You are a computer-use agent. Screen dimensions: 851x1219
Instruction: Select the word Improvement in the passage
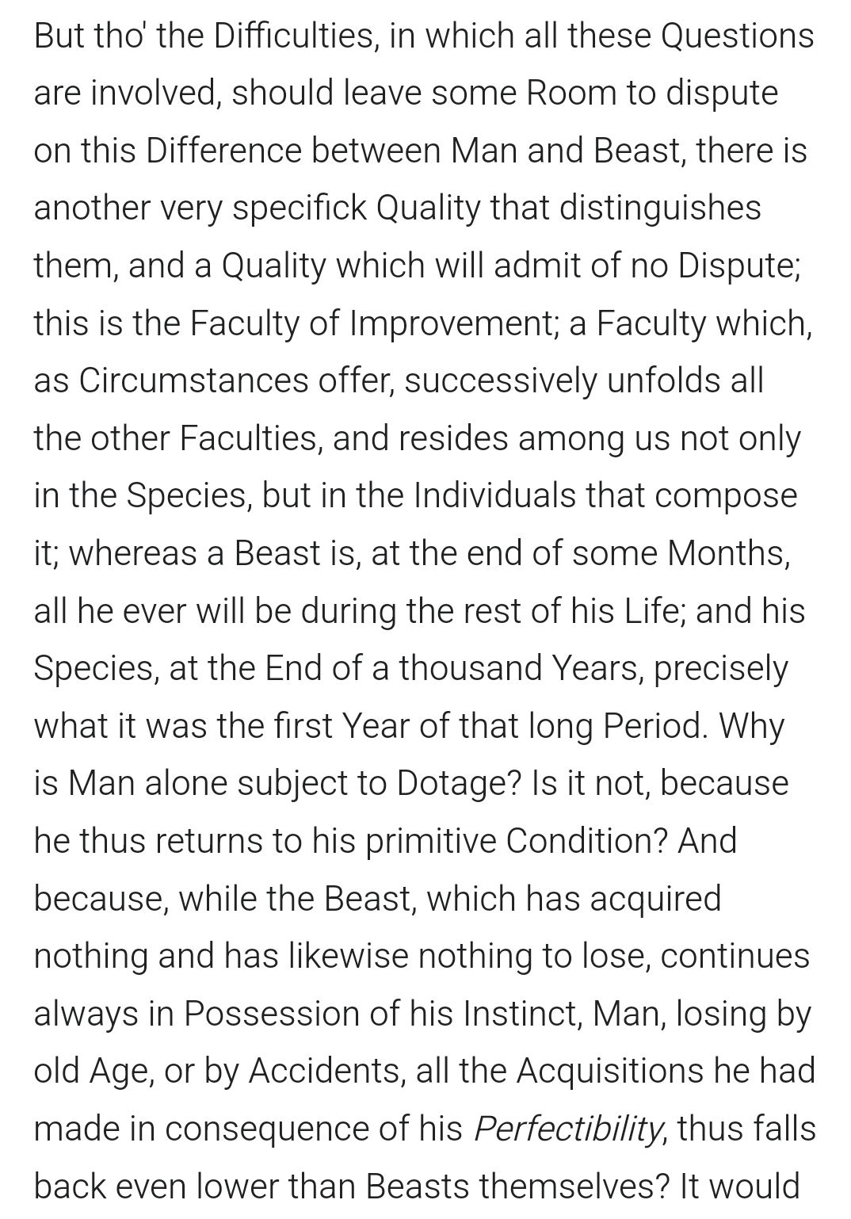454,324
